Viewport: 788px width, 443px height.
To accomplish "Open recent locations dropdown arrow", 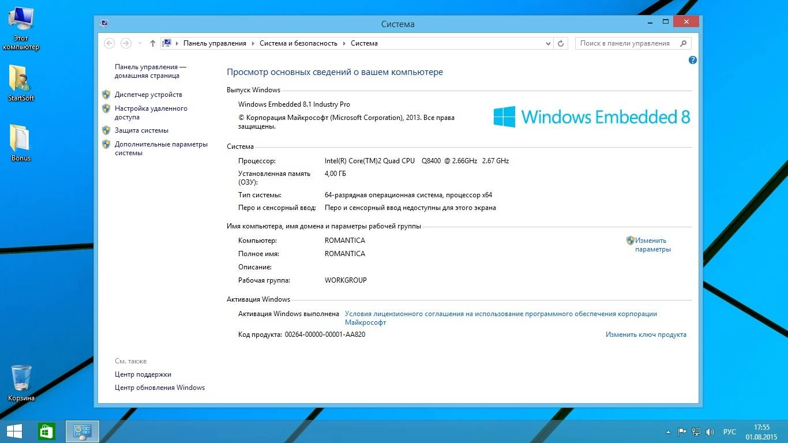I will tap(140, 43).
